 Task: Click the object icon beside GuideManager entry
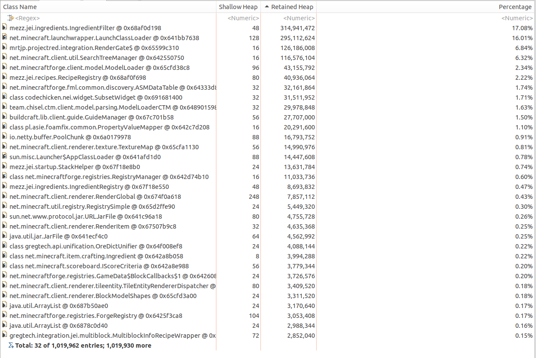(x=4, y=117)
